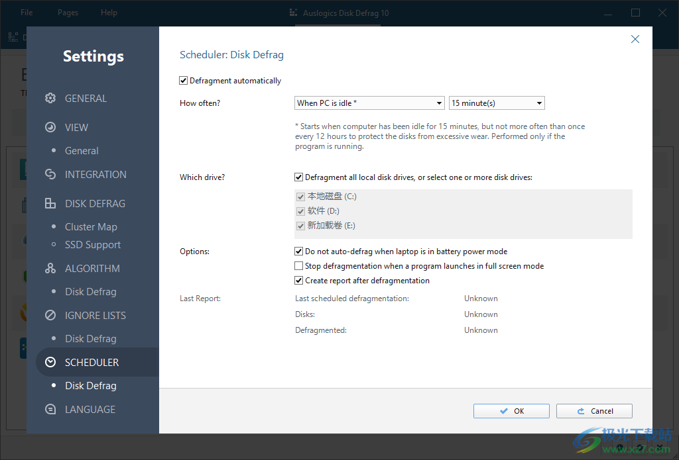Disable no auto-defrag in battery power mode
Image resolution: width=679 pixels, height=460 pixels.
tap(298, 252)
